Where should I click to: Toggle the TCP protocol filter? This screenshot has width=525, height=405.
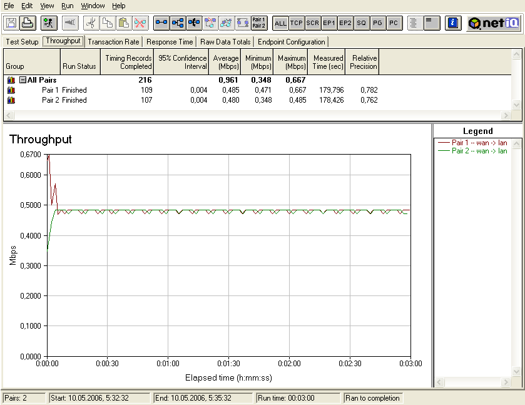pyautogui.click(x=297, y=23)
